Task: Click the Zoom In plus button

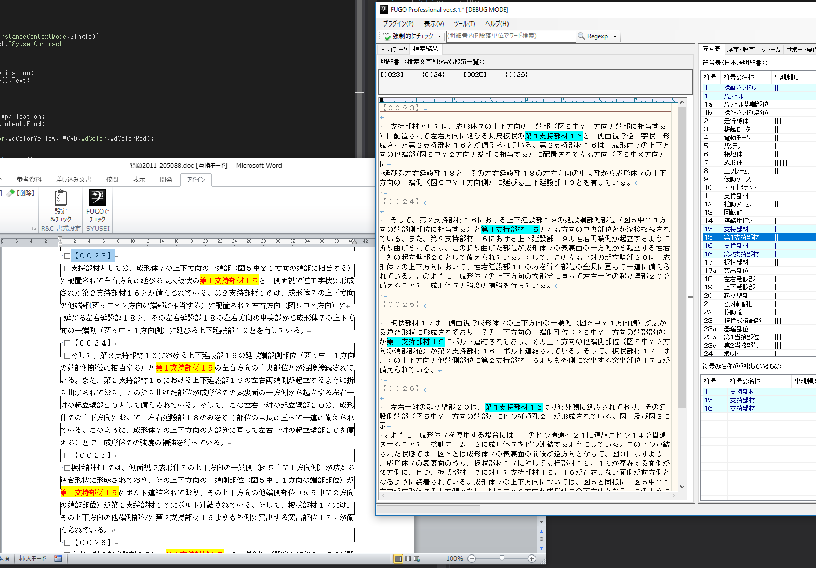Action: (531, 559)
